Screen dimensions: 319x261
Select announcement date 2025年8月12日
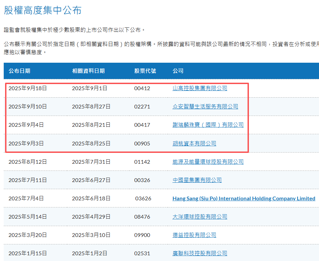(28, 162)
